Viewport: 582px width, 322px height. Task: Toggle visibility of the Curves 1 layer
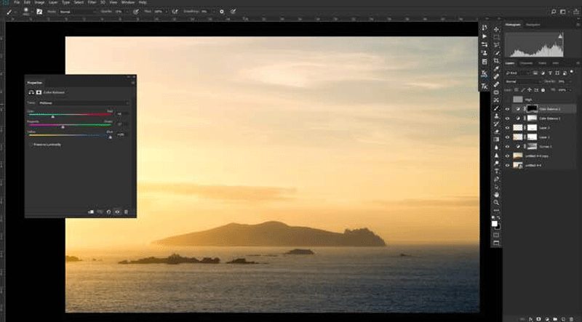[x=507, y=146]
